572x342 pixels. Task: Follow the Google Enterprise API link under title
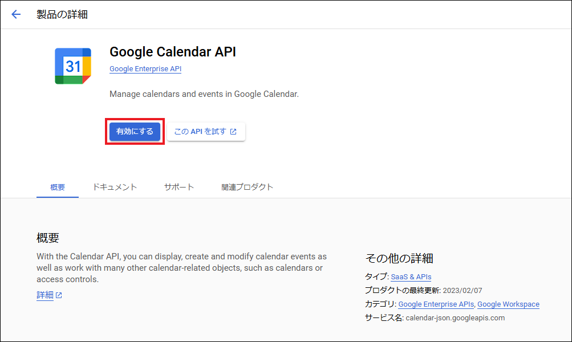pos(145,69)
